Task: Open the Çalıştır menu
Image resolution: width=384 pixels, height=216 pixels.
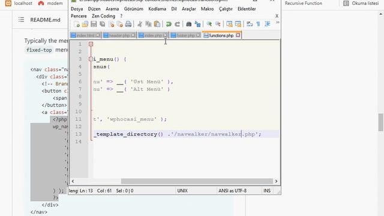Action: pos(226,9)
